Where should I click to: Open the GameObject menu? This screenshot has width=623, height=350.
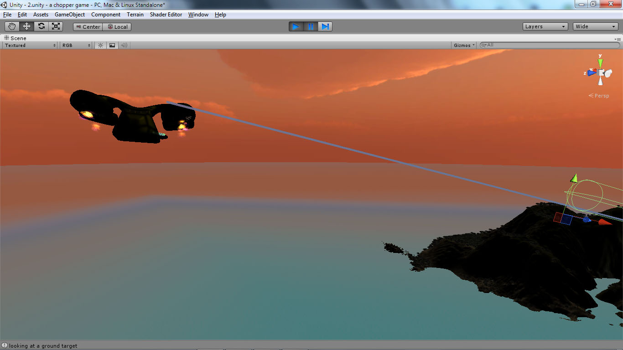pos(70,15)
